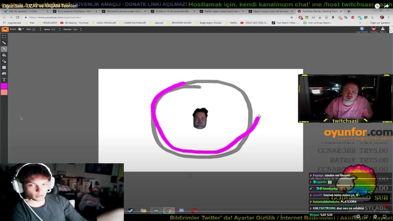Viewport: 393px width, 221px height.
Task: Open Chrome from the taskbar
Action: (x=168, y=211)
